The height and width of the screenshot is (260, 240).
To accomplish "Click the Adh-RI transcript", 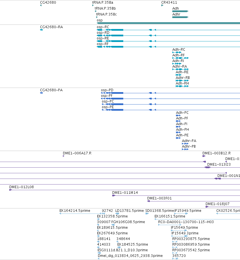I will coord(177,64).
